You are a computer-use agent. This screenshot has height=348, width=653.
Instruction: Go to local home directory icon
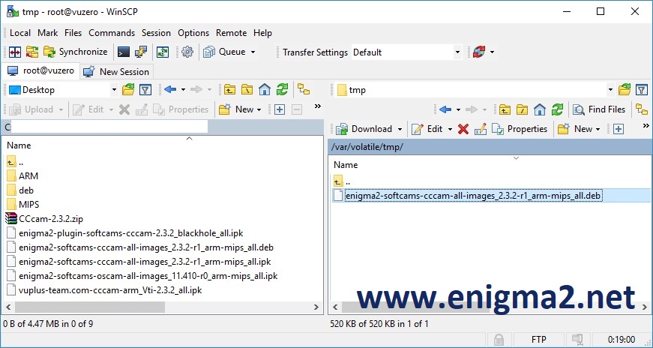265,89
